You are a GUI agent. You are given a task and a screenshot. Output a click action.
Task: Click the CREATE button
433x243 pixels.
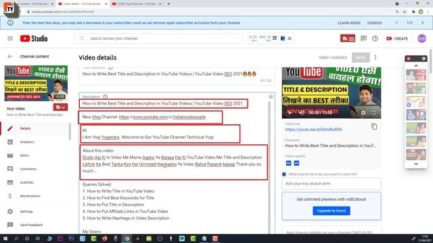point(397,38)
